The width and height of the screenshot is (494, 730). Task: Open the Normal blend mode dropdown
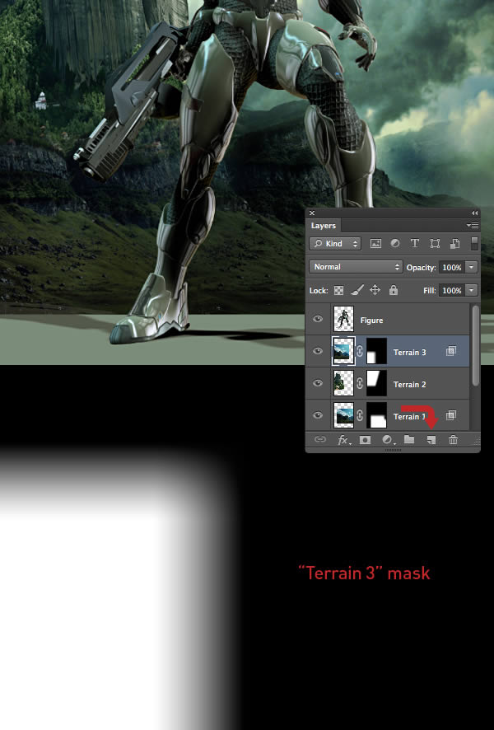pyautogui.click(x=356, y=267)
